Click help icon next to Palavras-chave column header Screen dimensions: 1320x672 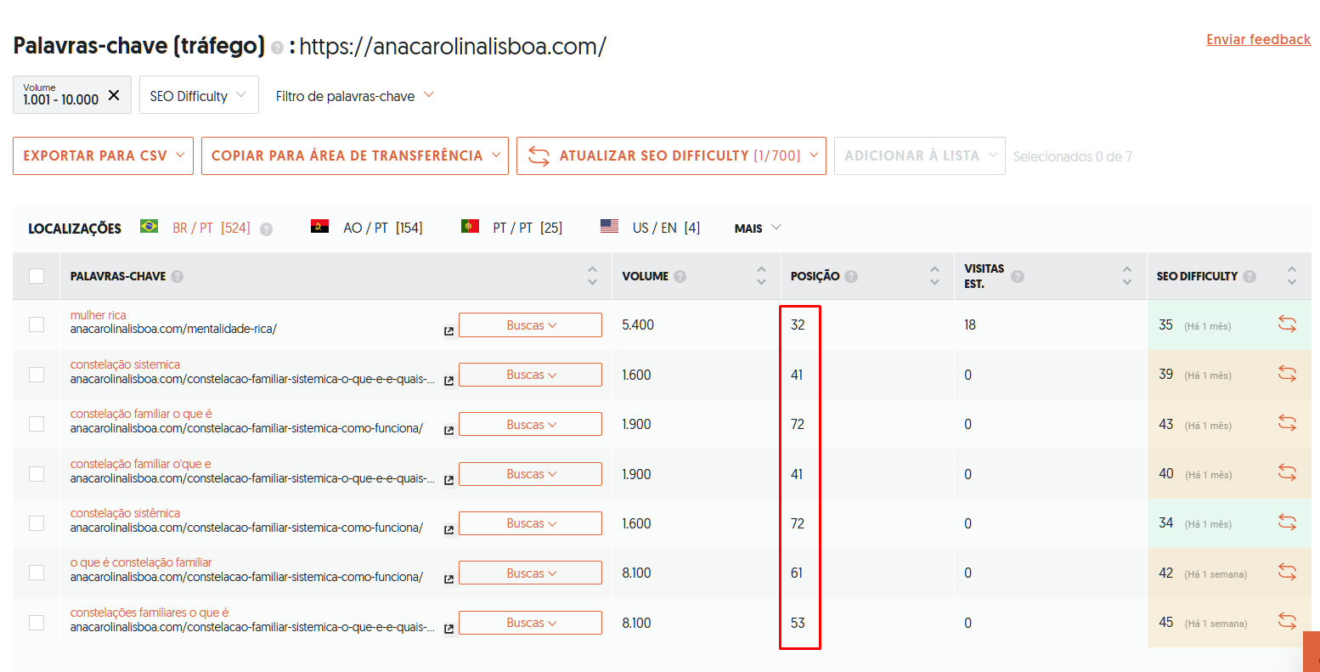tap(177, 276)
